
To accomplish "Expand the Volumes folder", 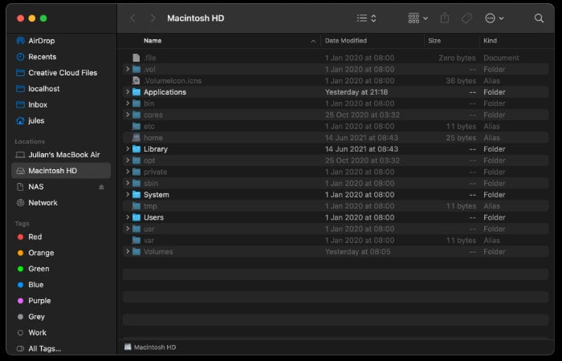I will pyautogui.click(x=127, y=251).
